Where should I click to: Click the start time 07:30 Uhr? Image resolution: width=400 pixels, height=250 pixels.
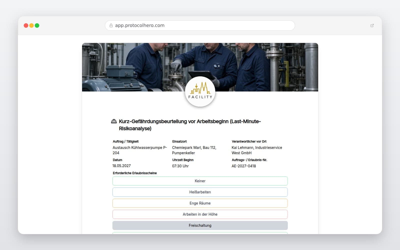(x=180, y=166)
